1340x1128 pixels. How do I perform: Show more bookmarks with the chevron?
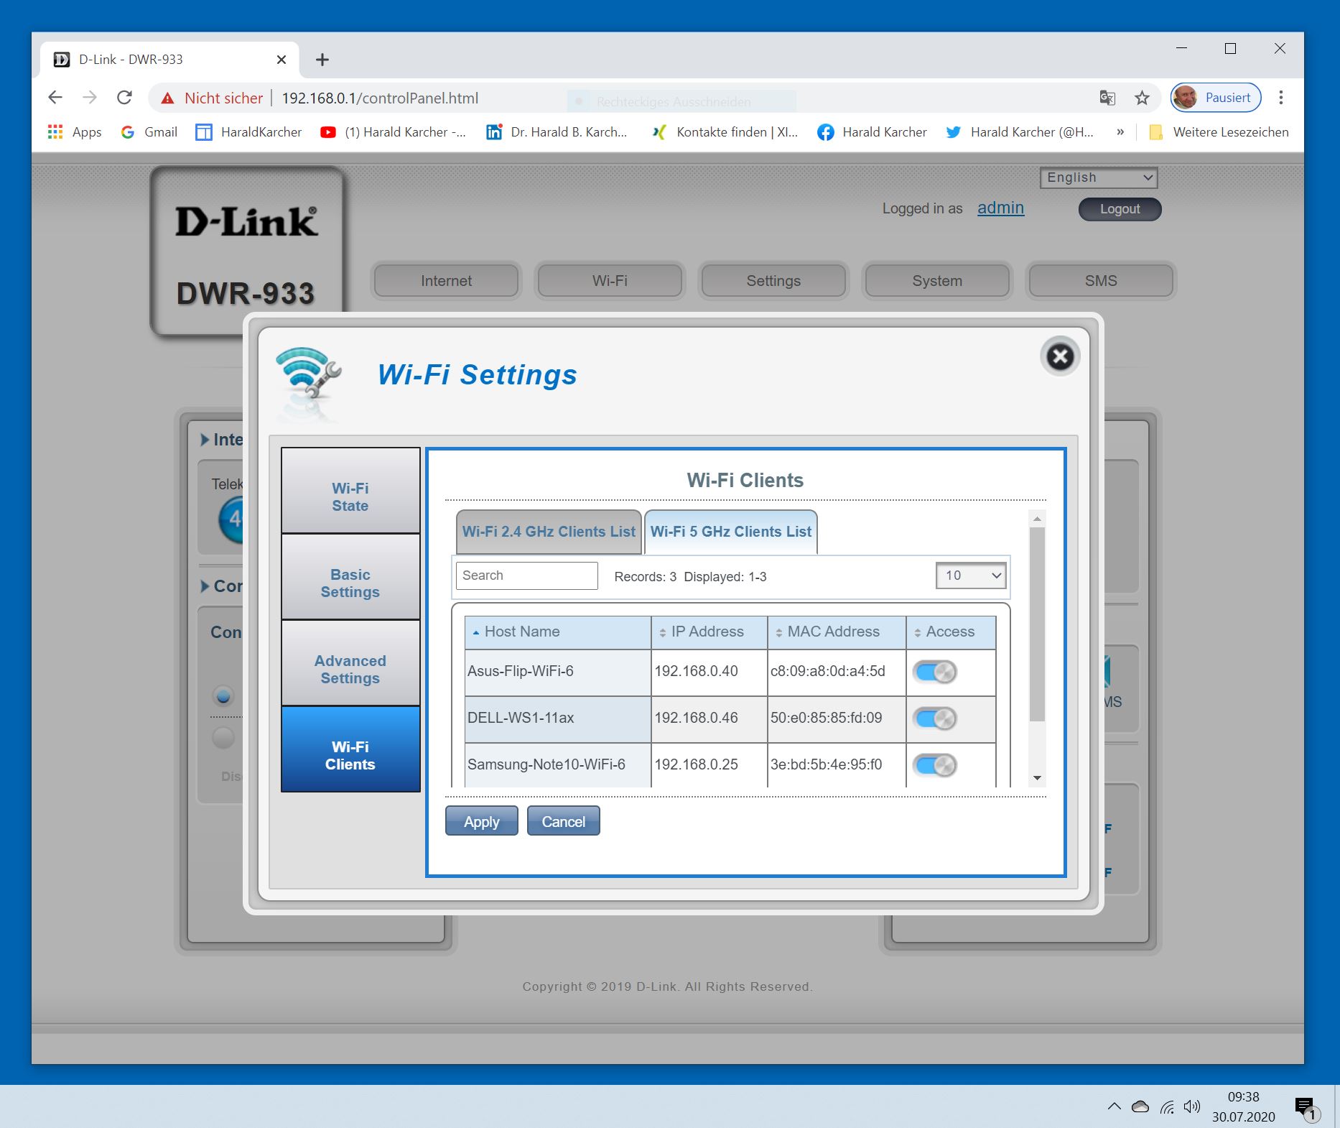[x=1120, y=132]
